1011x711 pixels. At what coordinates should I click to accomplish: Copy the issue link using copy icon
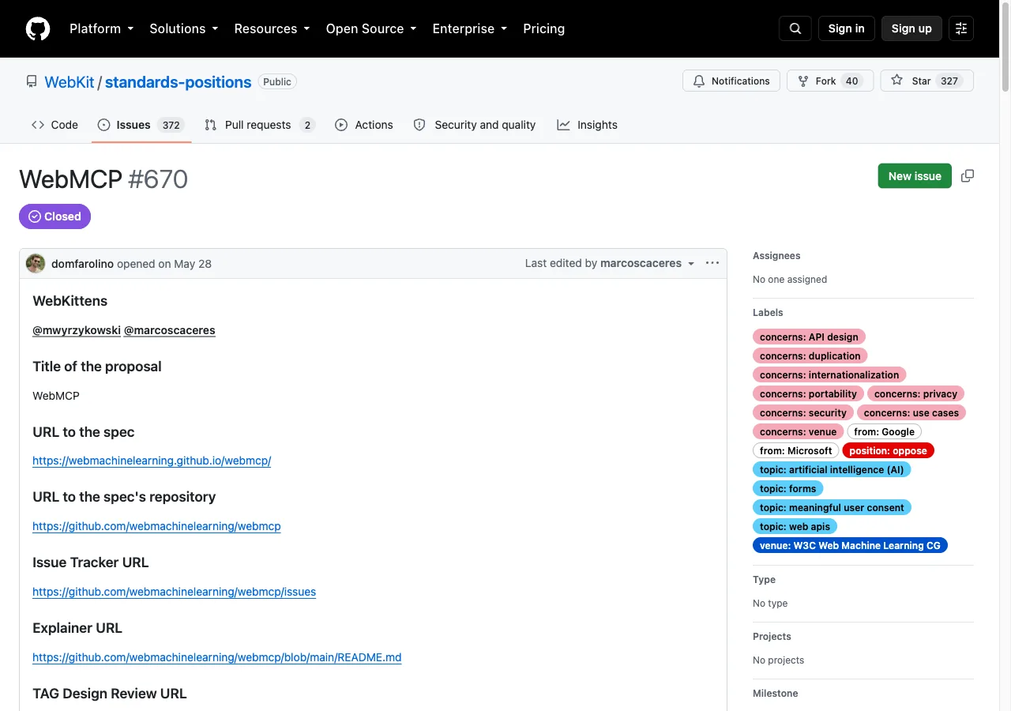(x=968, y=176)
